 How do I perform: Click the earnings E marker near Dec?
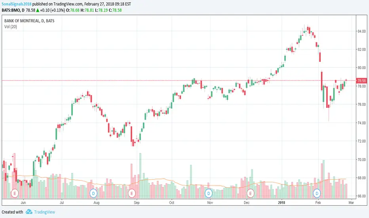pyautogui.click(x=250, y=193)
